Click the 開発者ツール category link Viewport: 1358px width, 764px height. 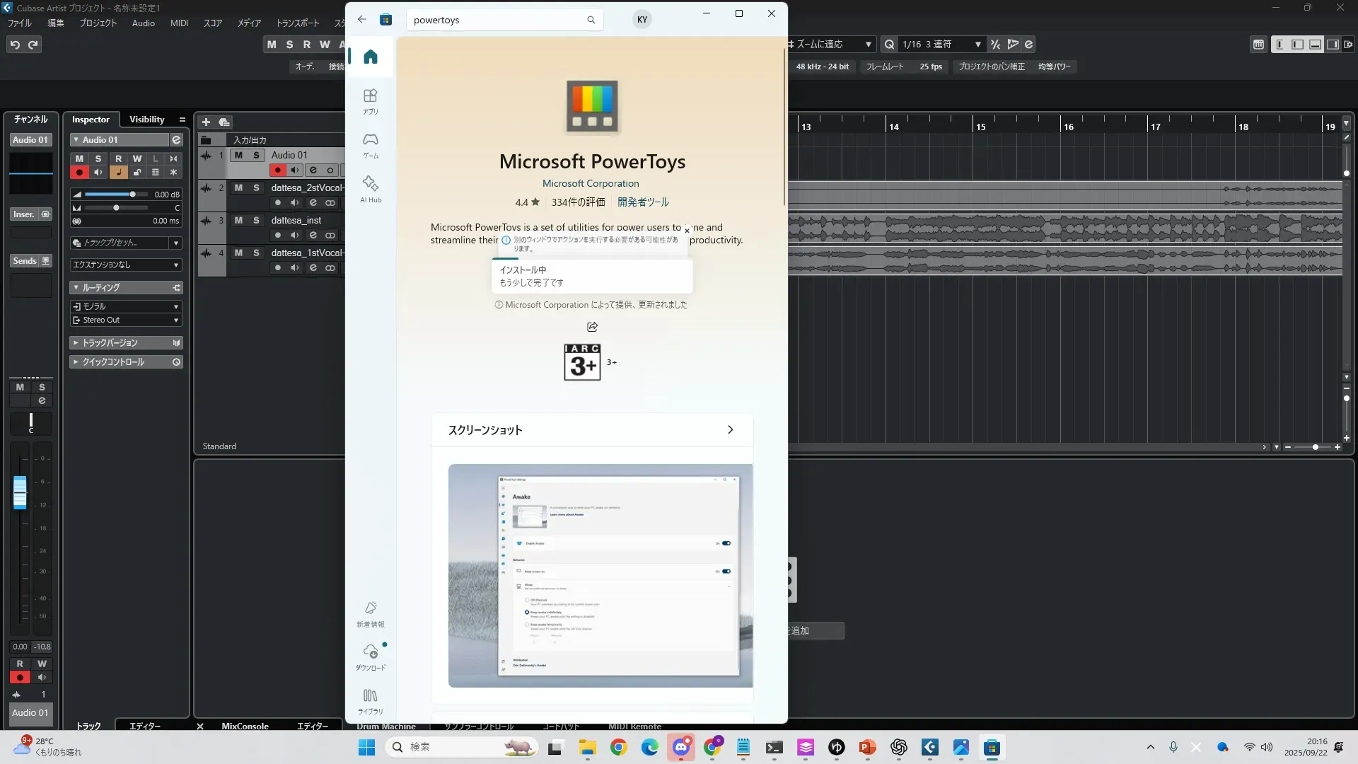click(x=643, y=202)
